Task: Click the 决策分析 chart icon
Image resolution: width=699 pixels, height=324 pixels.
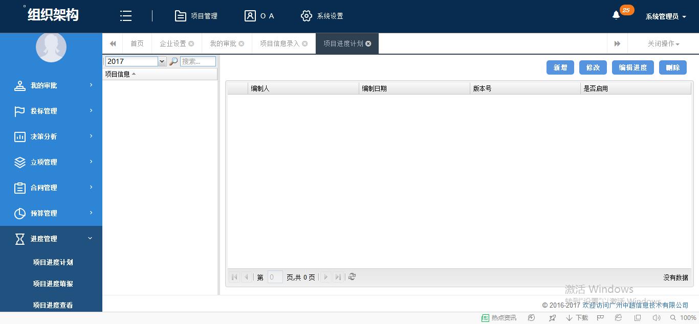Action: (x=20, y=137)
